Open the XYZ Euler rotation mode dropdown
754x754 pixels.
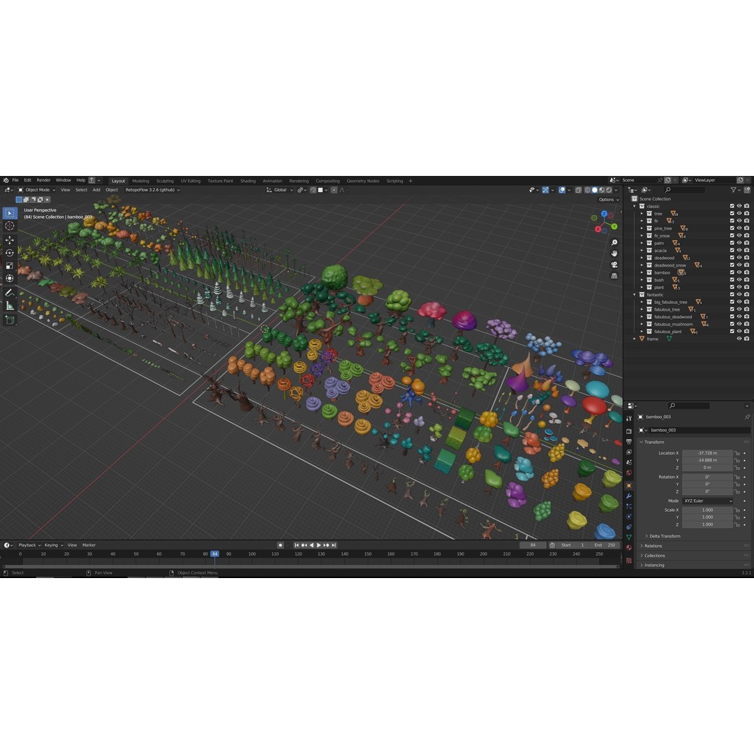(x=708, y=501)
